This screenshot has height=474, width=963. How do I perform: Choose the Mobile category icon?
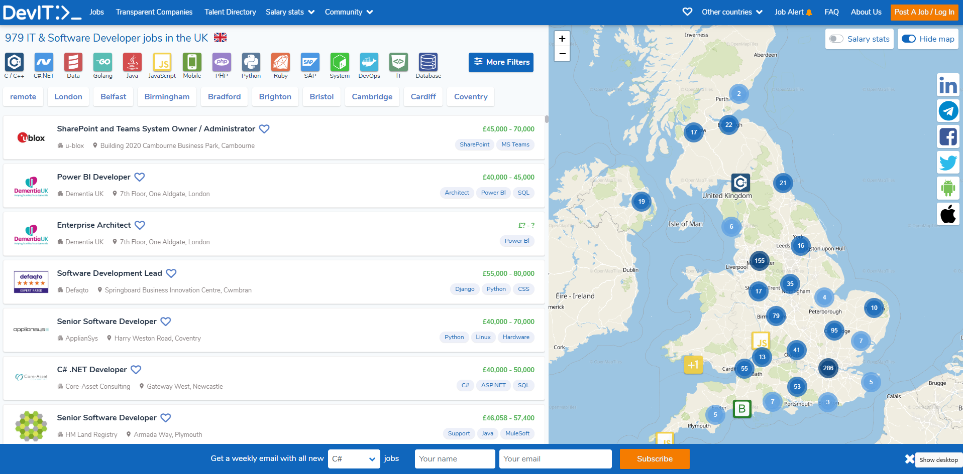(x=192, y=62)
